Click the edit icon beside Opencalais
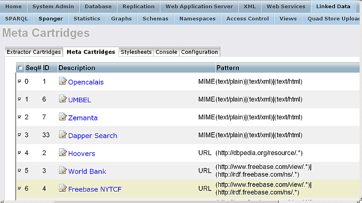362x203 pixels. [63, 81]
